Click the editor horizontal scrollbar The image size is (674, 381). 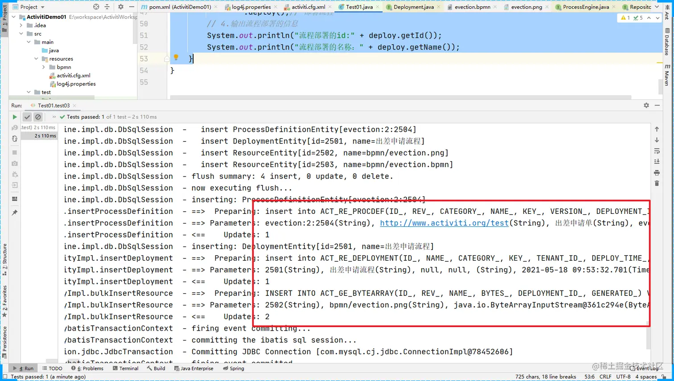click(x=401, y=97)
